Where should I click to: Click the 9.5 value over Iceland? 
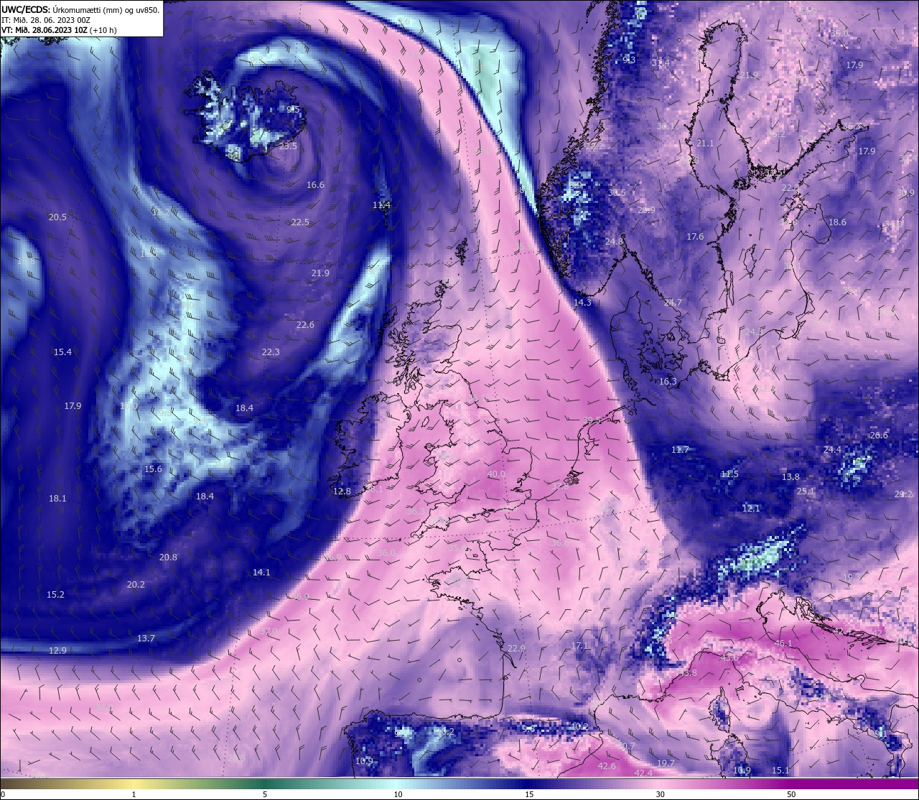click(x=294, y=110)
